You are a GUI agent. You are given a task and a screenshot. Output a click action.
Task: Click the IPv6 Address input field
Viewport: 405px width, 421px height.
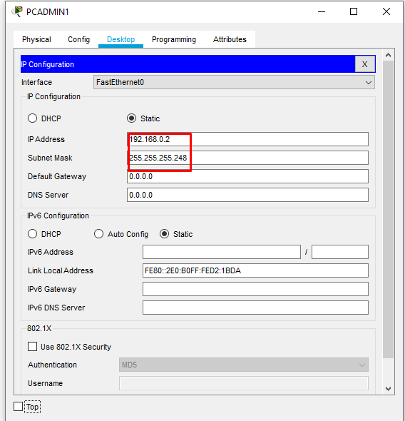222,252
